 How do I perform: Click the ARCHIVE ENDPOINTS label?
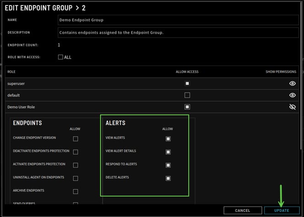tap(28, 191)
